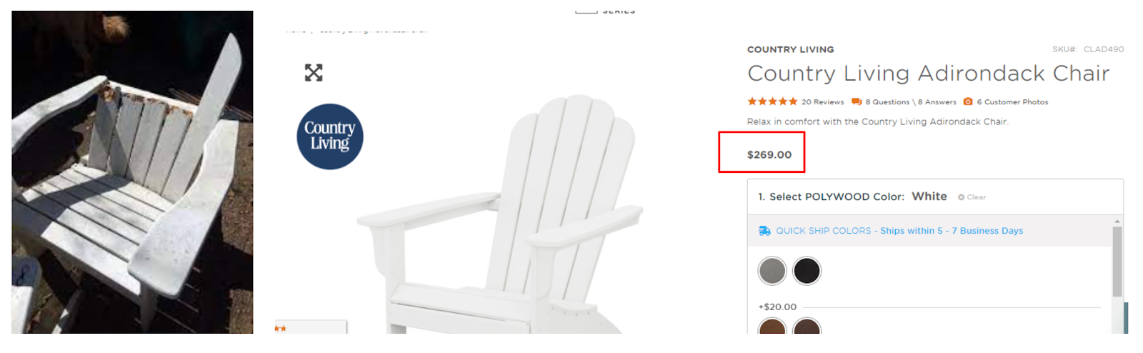This screenshot has height=353, width=1143.
Task: Choose the dark brown color swatch
Action: [x=807, y=327]
